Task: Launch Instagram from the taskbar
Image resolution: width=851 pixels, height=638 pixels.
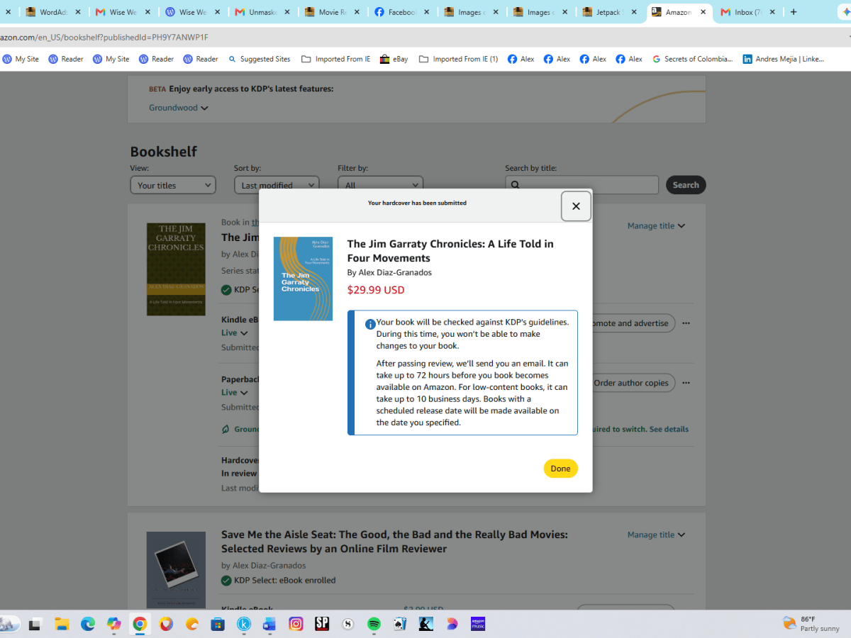Action: pyautogui.click(x=296, y=624)
